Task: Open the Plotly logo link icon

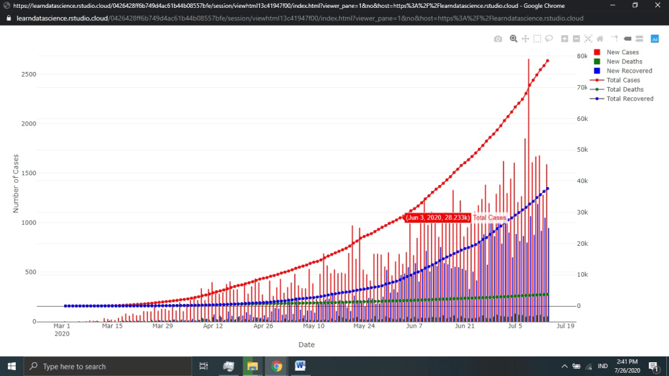Action: click(654, 39)
